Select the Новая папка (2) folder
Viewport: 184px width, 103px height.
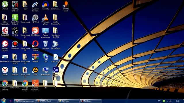25,33
